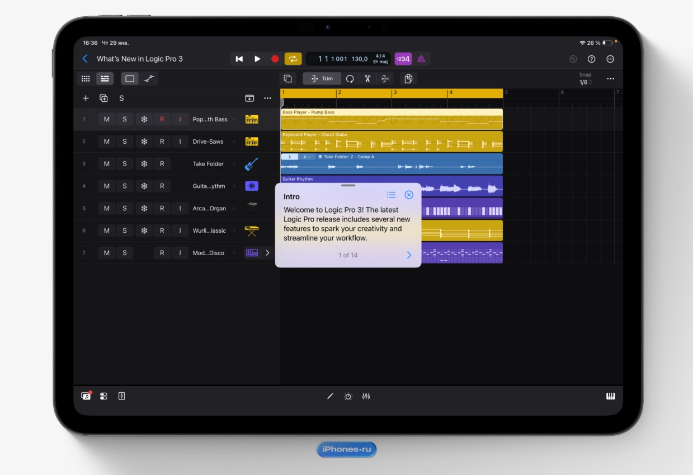693x475 pixels.
Task: Open the Mixer faders icon
Action: (366, 396)
